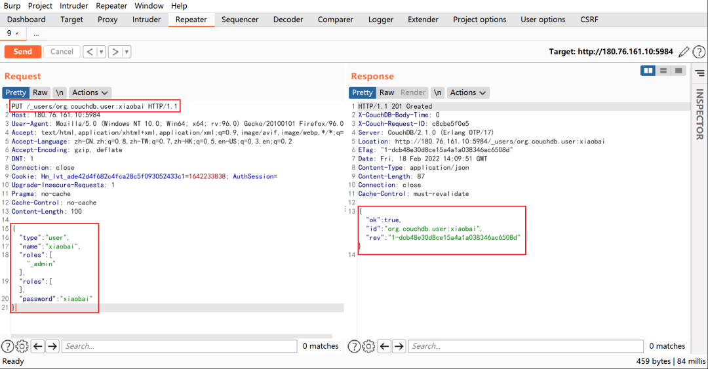The image size is (708, 369).
Task: Go to previous request with back arrow
Action: [x=89, y=52]
